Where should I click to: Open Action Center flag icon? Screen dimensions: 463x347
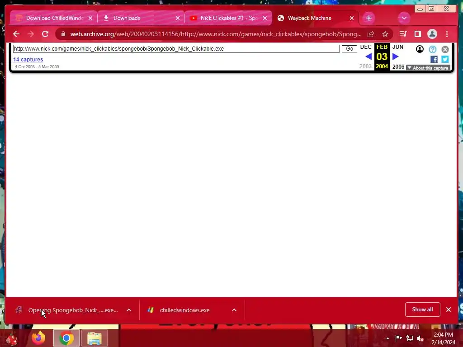pyautogui.click(x=399, y=338)
